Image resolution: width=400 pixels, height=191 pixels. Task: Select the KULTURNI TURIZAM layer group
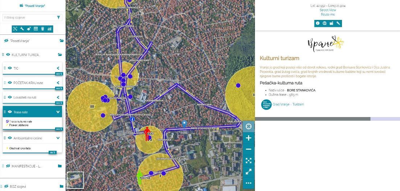(25, 55)
